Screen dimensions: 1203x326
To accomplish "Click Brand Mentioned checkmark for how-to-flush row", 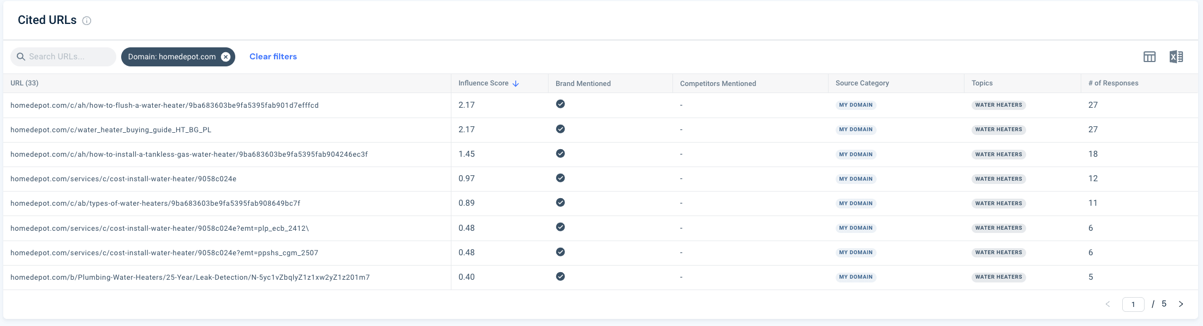I will (x=561, y=104).
